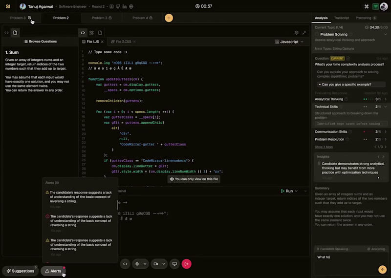
Task: Click the command shortcut icon in header
Action: [366, 6]
